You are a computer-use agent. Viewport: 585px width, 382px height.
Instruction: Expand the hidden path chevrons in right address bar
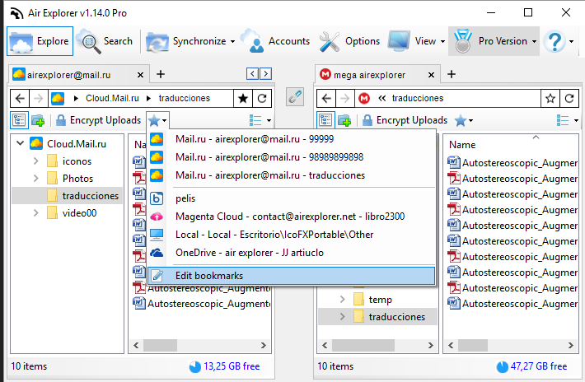pyautogui.click(x=382, y=99)
